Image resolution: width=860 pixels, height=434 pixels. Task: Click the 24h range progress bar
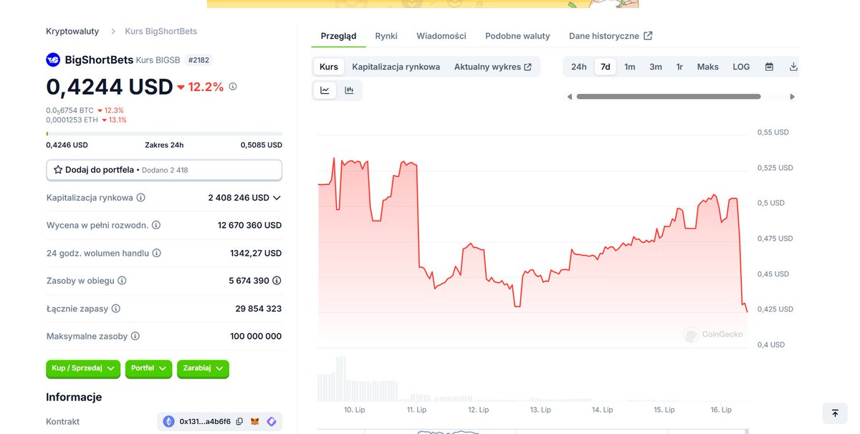point(164,133)
